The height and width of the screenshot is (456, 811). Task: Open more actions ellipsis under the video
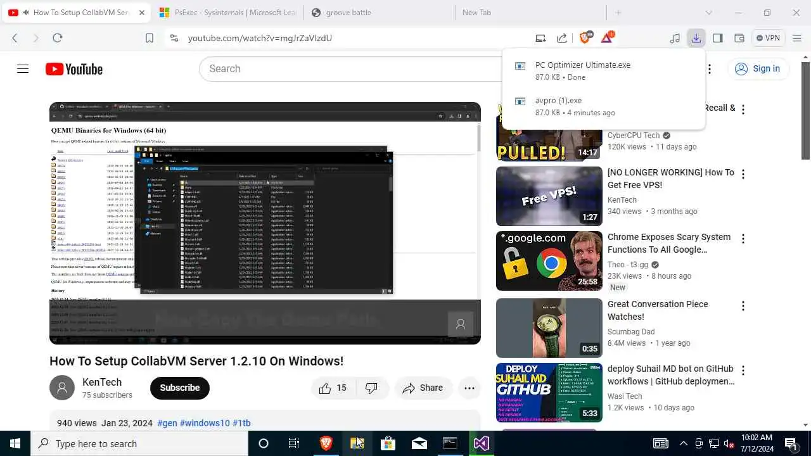coord(469,388)
